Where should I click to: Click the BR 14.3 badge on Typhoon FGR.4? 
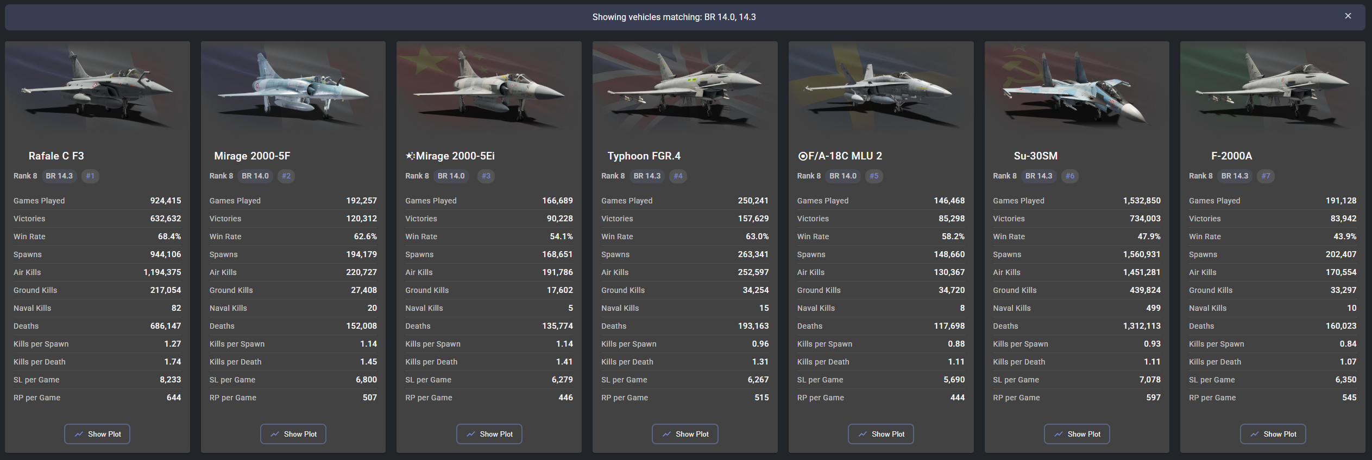[x=647, y=176]
